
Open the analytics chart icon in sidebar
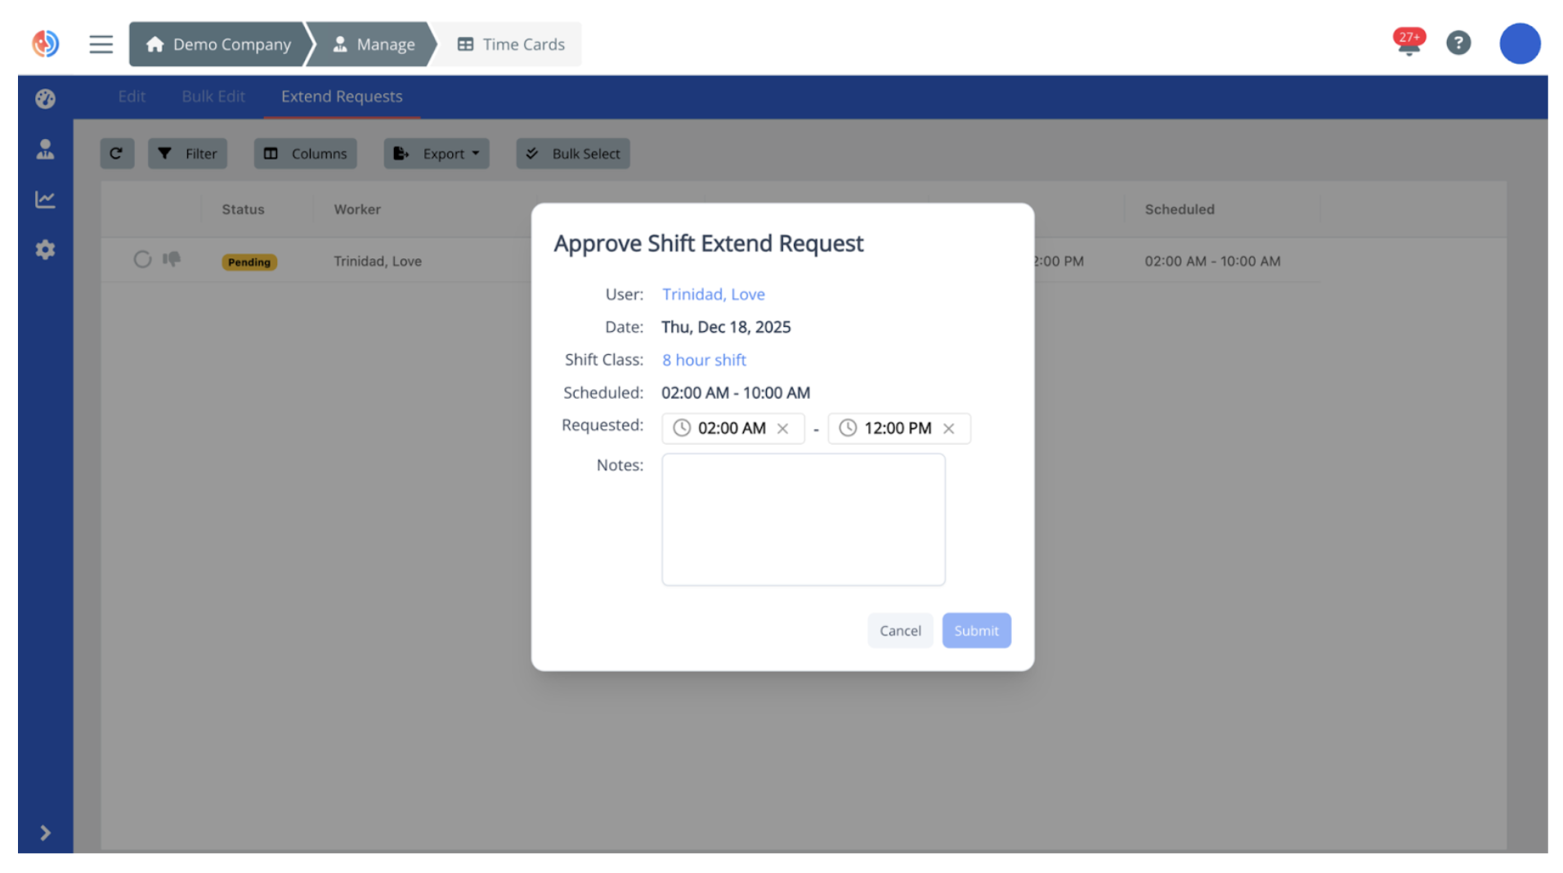click(x=45, y=199)
